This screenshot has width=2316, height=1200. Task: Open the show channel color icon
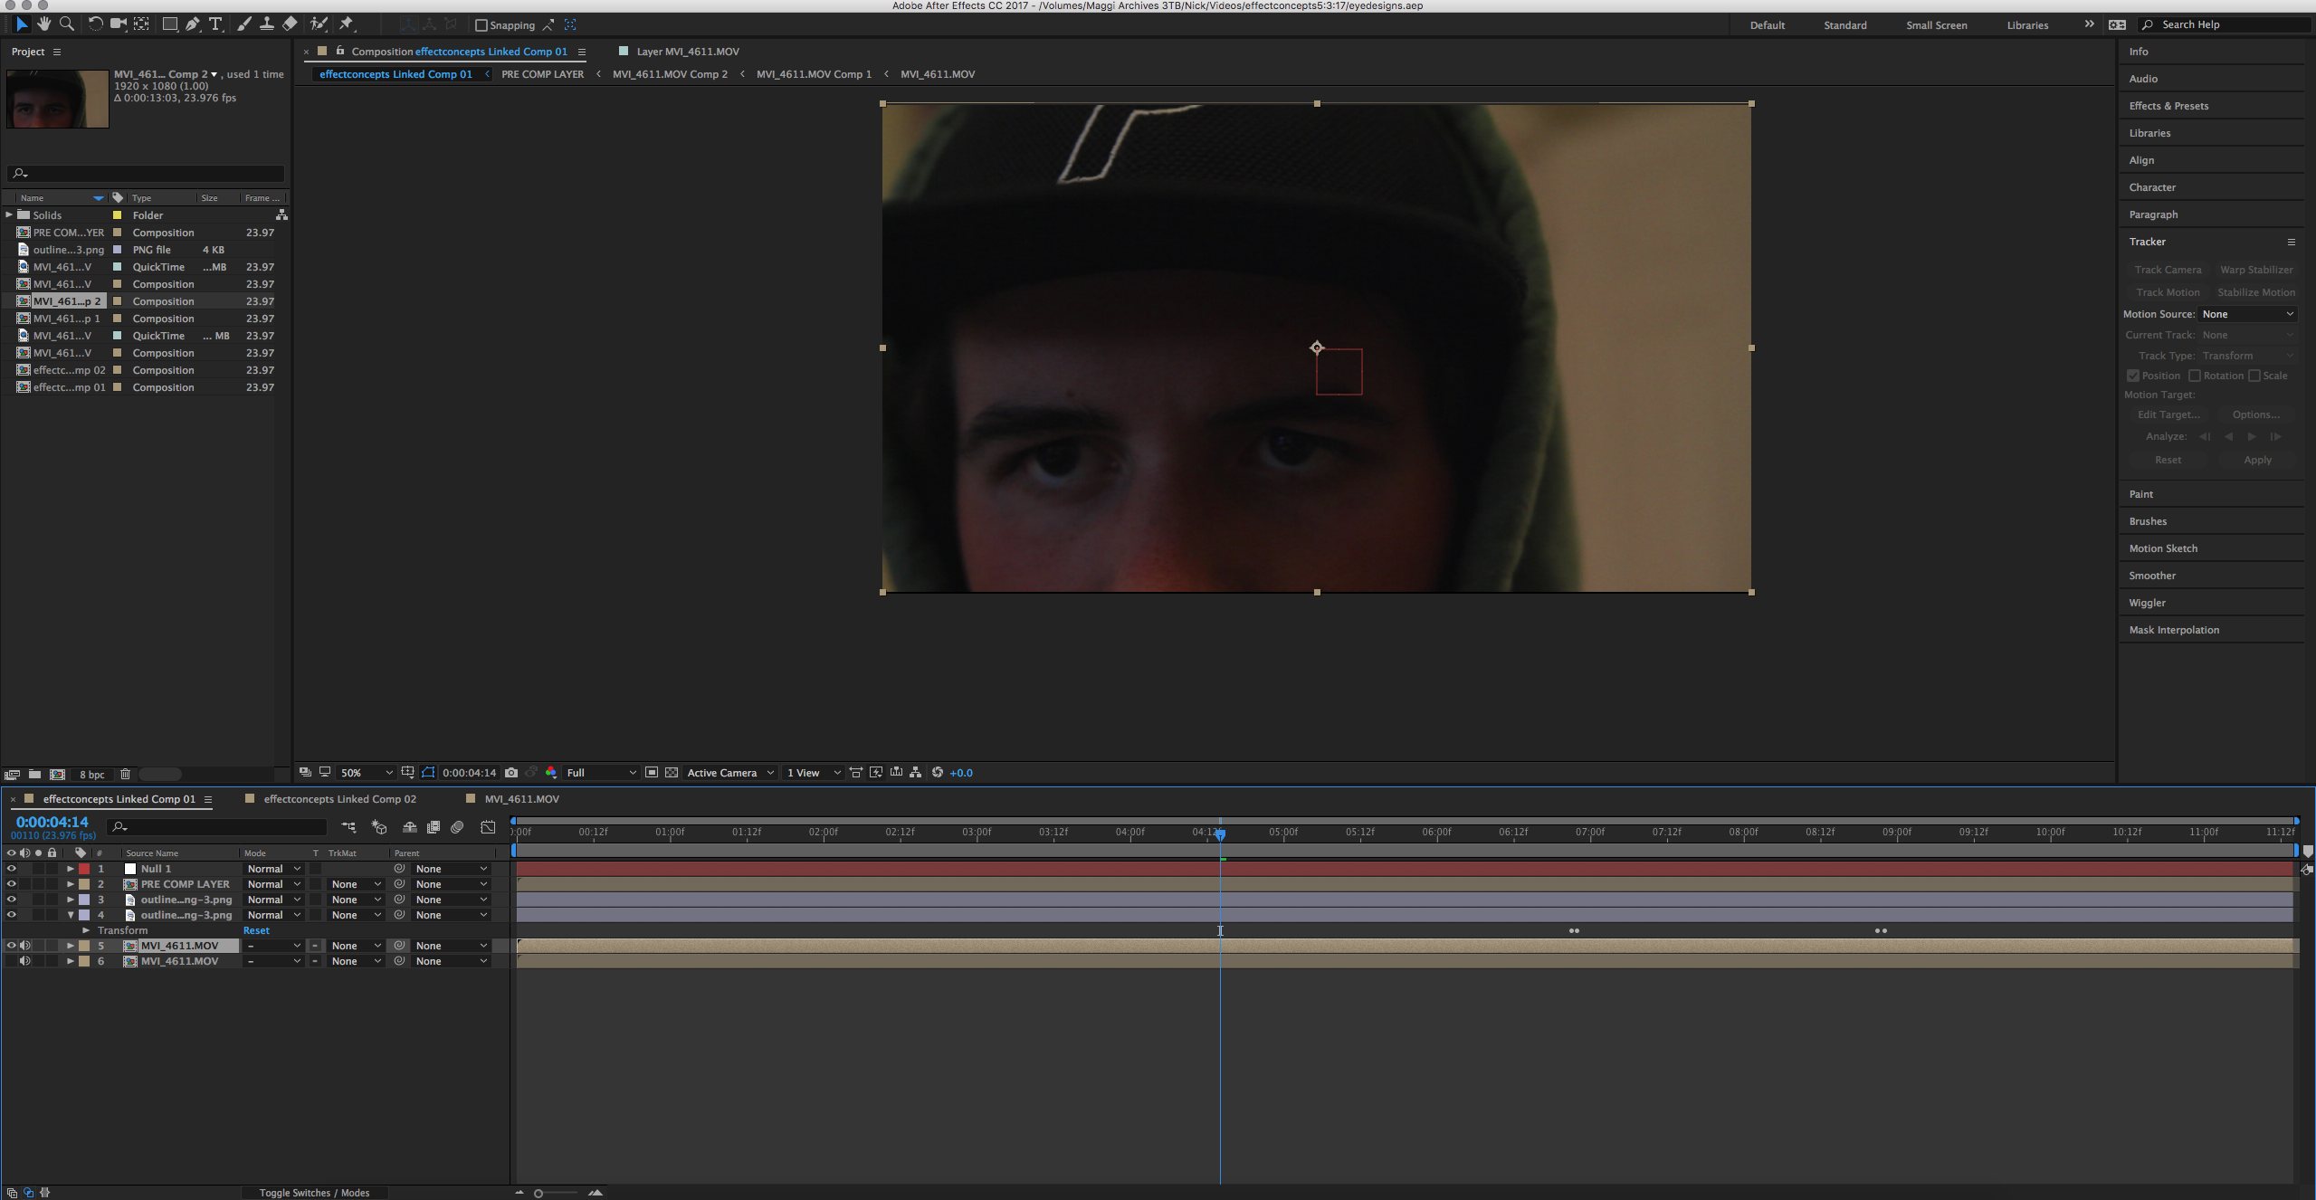pos(551,773)
